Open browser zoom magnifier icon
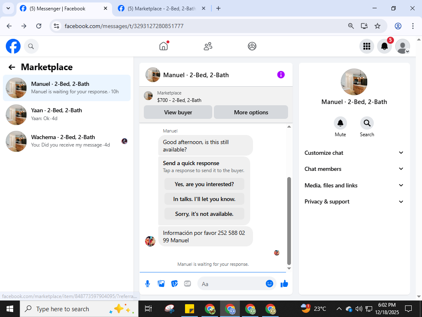The width and height of the screenshot is (422, 317). (351, 26)
